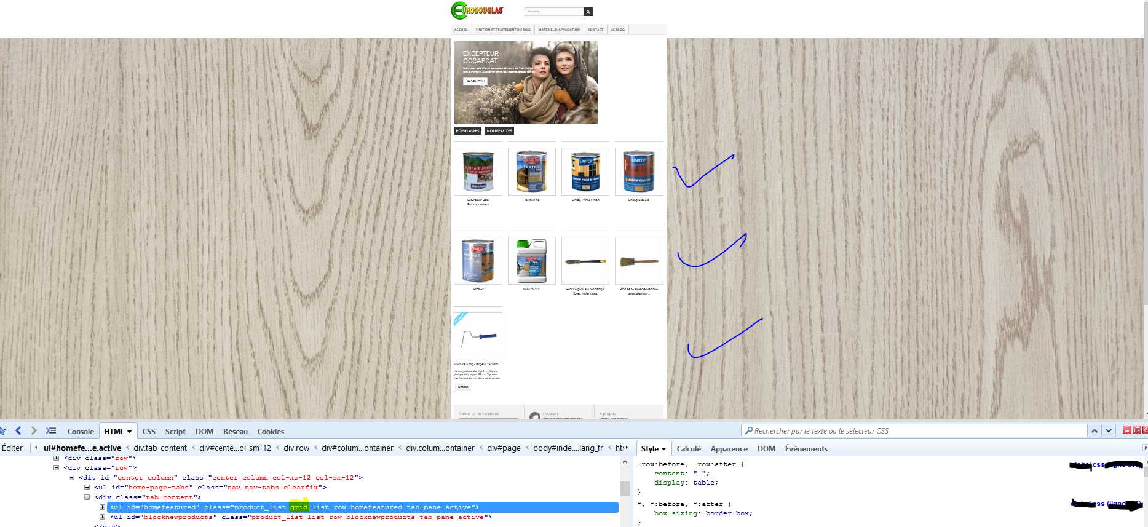Activate Firebug element inspector icon

[3, 430]
